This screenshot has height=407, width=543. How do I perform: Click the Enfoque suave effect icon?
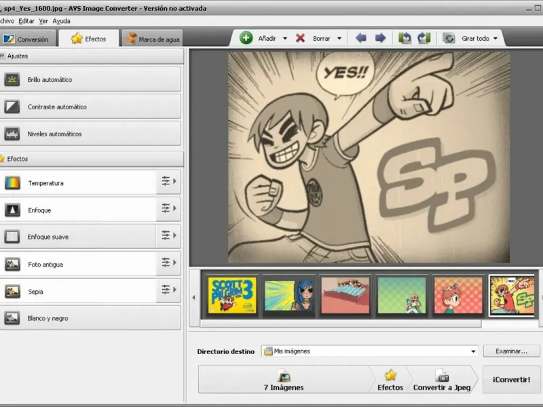pyautogui.click(x=12, y=237)
